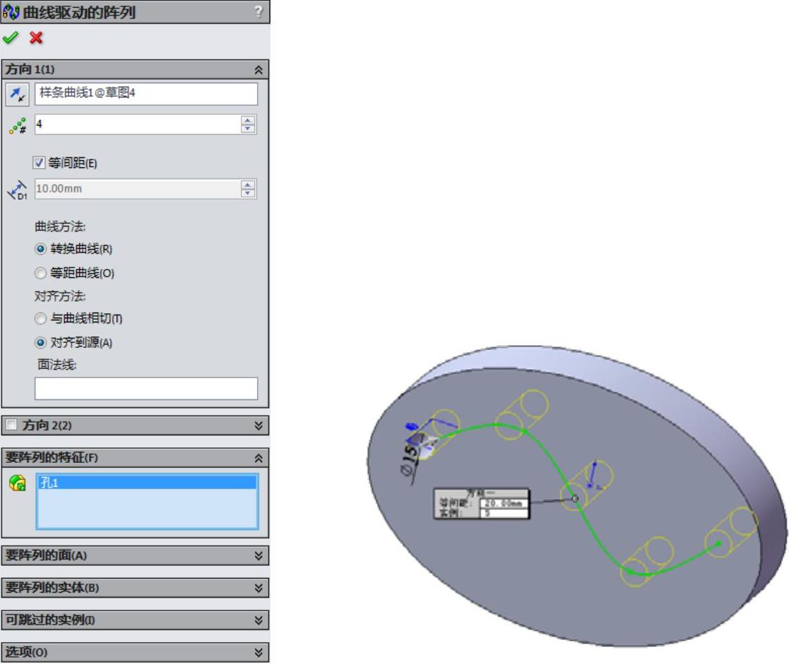Click the instances value in the viewport callout
805x664 pixels.
click(503, 512)
